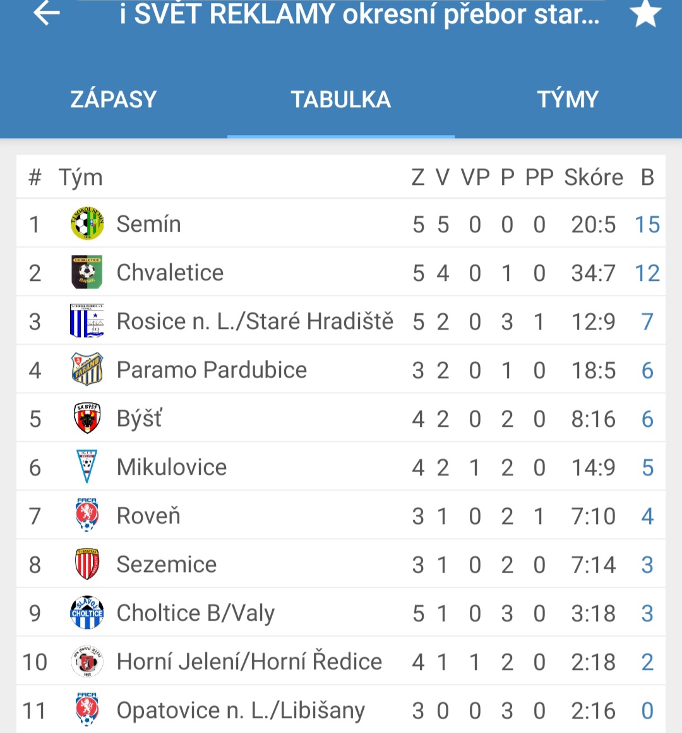This screenshot has width=682, height=733.
Task: Toggle the favorite star icon
Action: click(x=645, y=13)
